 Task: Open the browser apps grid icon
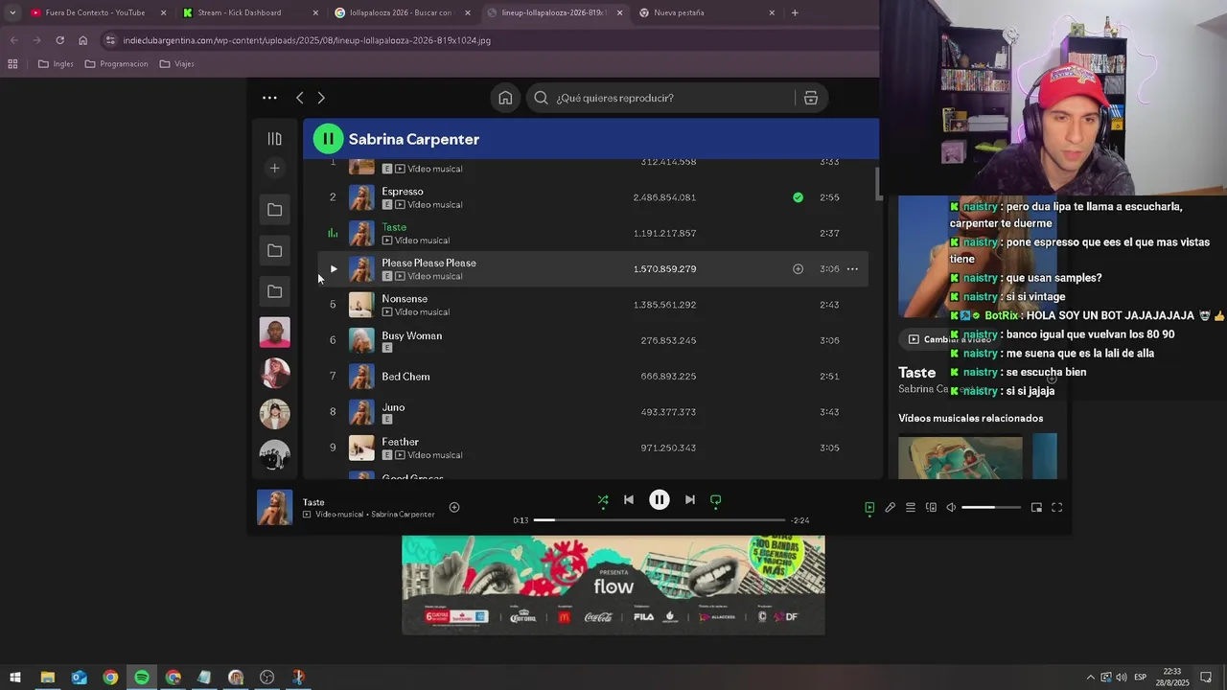(x=12, y=64)
